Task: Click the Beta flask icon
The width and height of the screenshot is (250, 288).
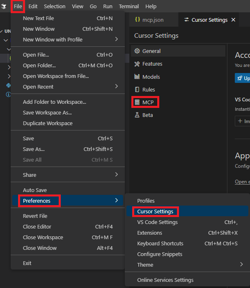Action: (x=137, y=115)
